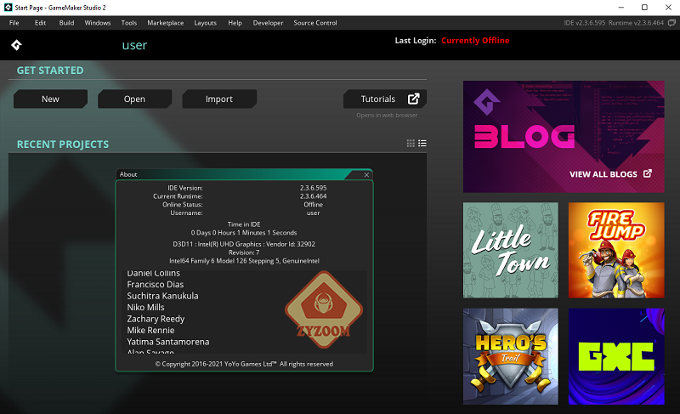Screen dimensions: 680x414
Task: Click VIEW ALL BLOGS link
Action: point(603,173)
